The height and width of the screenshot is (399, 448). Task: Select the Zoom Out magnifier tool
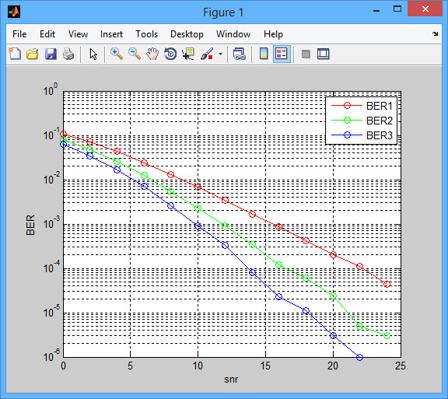(135, 54)
